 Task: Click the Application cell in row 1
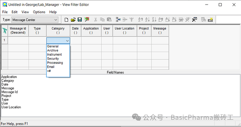(91, 40)
